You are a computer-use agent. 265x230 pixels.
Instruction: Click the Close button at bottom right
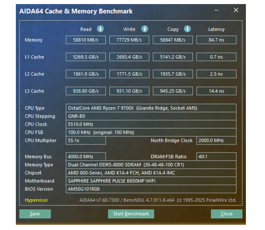coord(226,214)
